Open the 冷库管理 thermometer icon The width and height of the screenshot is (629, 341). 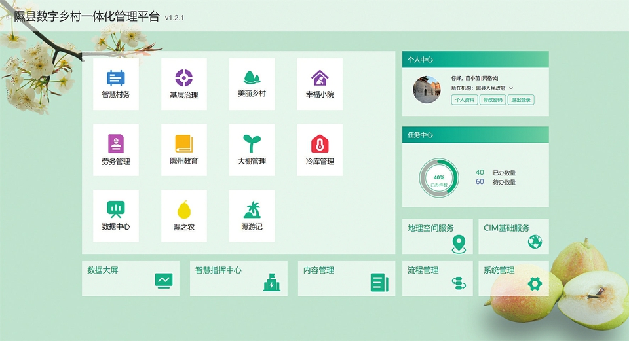click(x=320, y=144)
